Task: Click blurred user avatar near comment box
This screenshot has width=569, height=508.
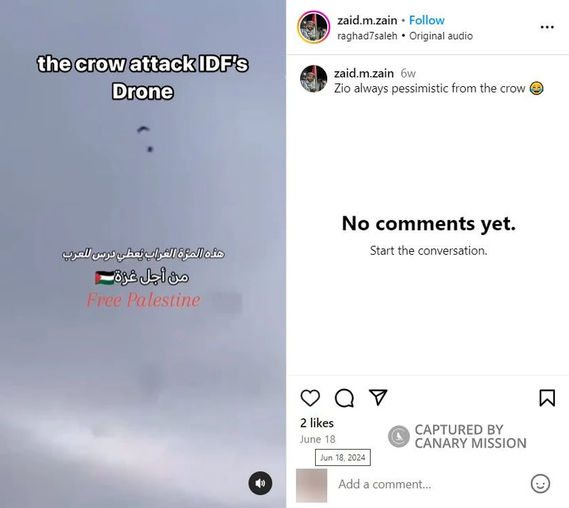Action: (x=312, y=485)
